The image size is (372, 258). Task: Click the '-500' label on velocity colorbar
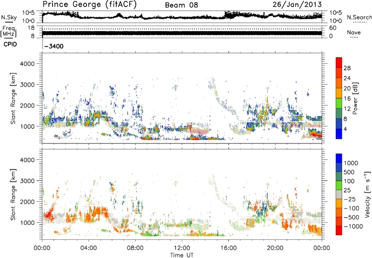point(351,217)
